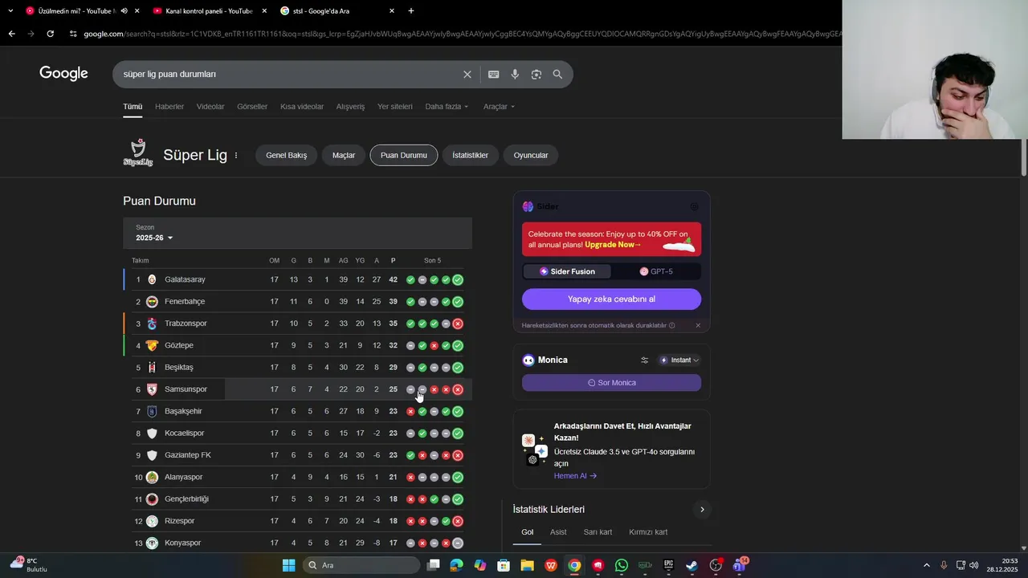
Task: Open Süper Lig more options menu
Action: pyautogui.click(x=235, y=156)
